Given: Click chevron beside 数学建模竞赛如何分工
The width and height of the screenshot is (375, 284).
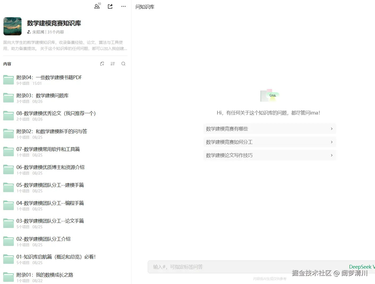Looking at the screenshot, I should tap(331, 142).
